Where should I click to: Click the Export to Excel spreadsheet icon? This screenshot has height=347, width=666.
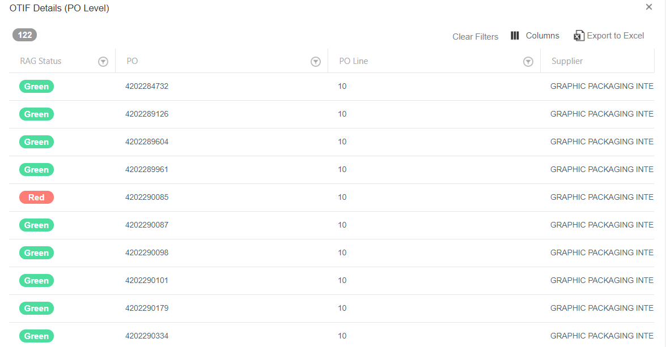point(579,35)
